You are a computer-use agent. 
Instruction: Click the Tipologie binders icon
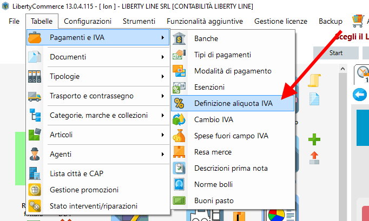[35, 76]
